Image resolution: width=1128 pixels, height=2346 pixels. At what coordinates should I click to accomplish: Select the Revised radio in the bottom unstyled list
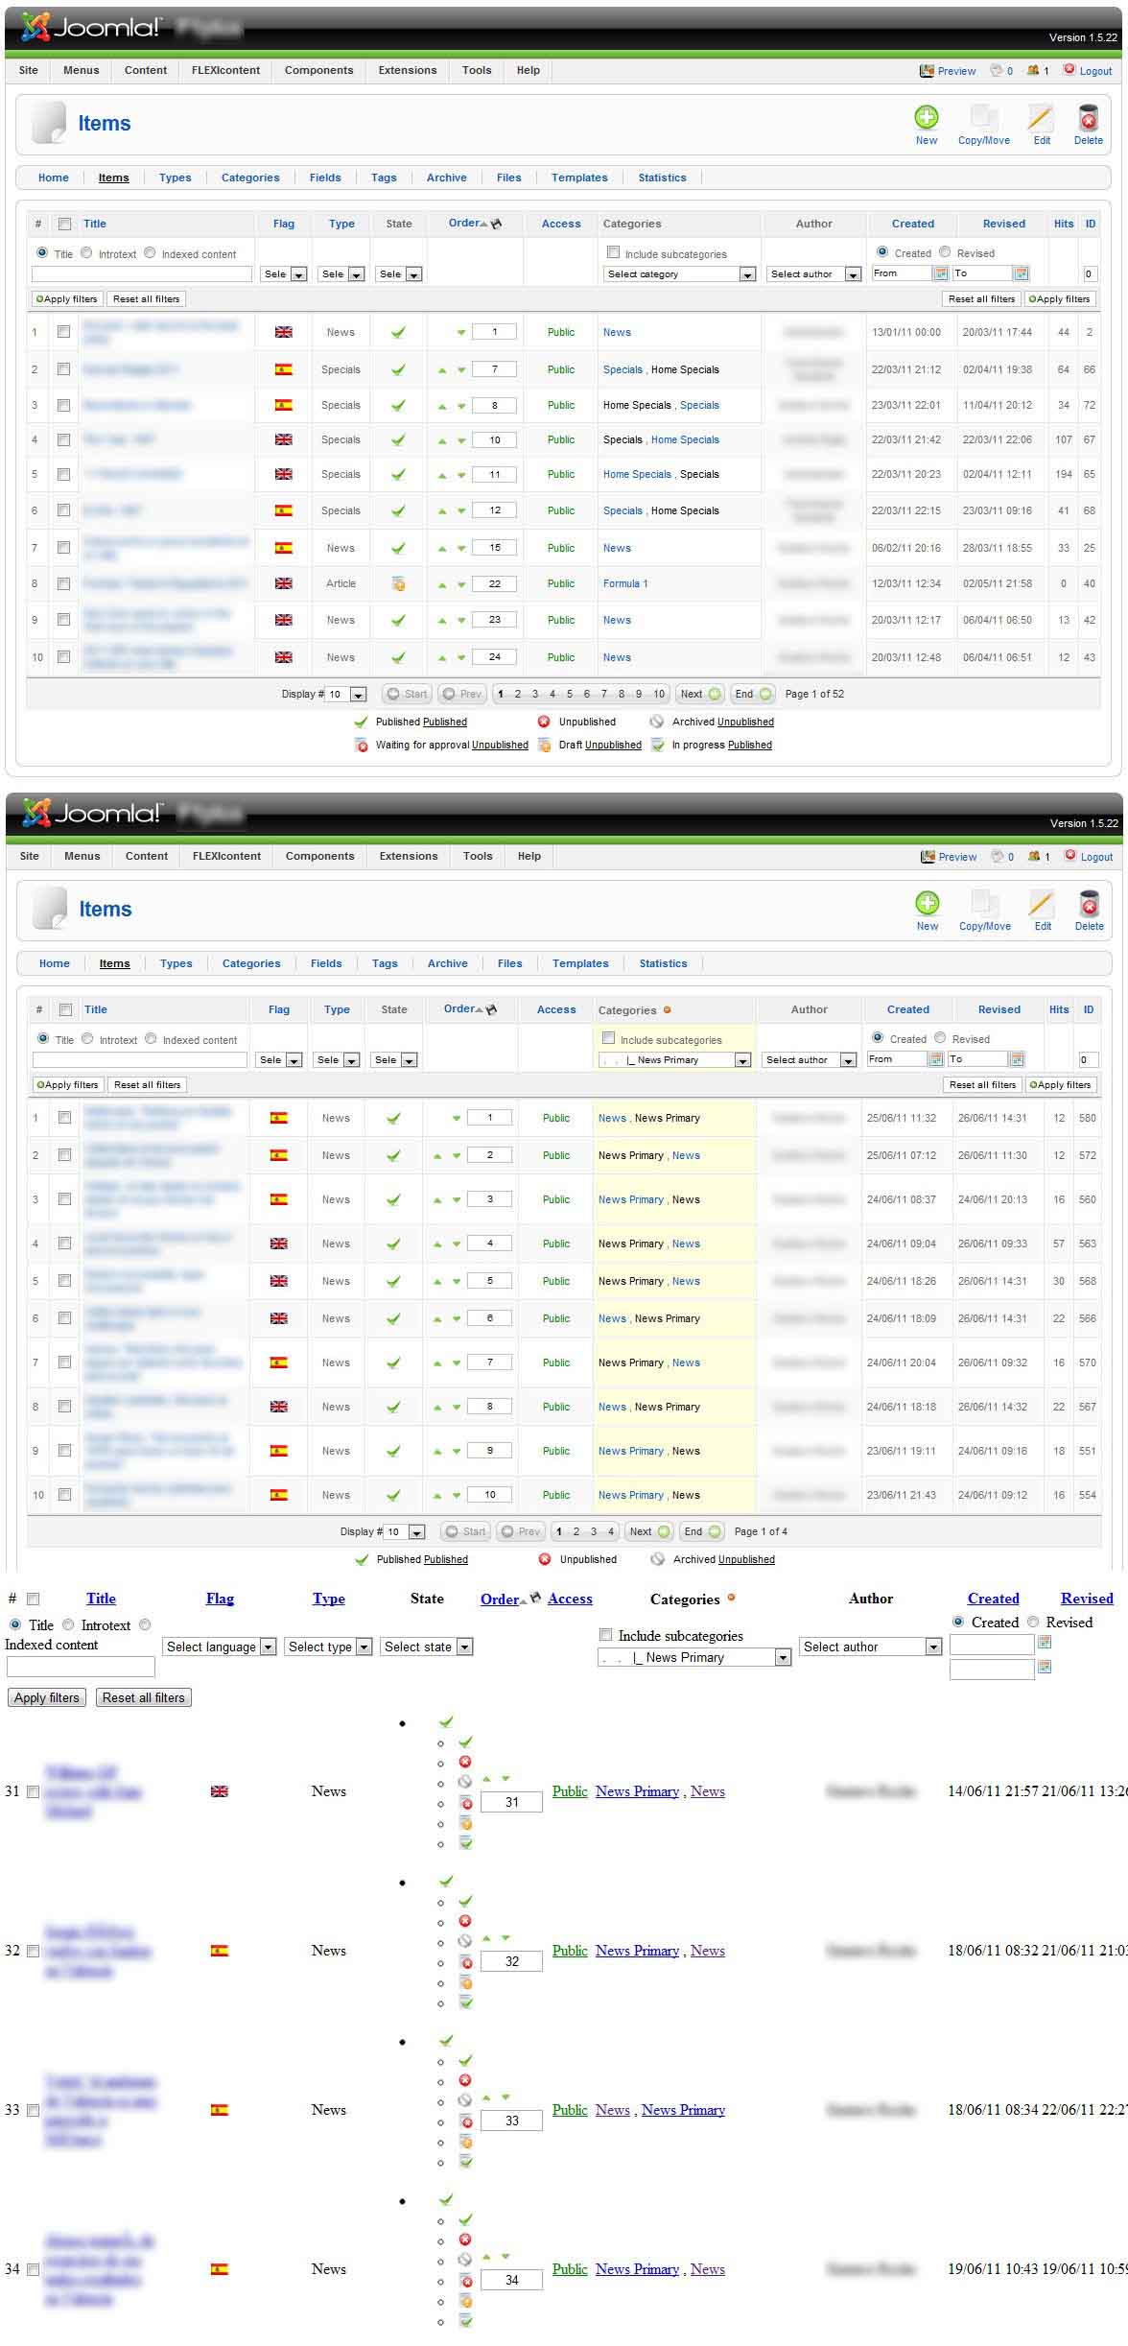pyautogui.click(x=1033, y=1622)
